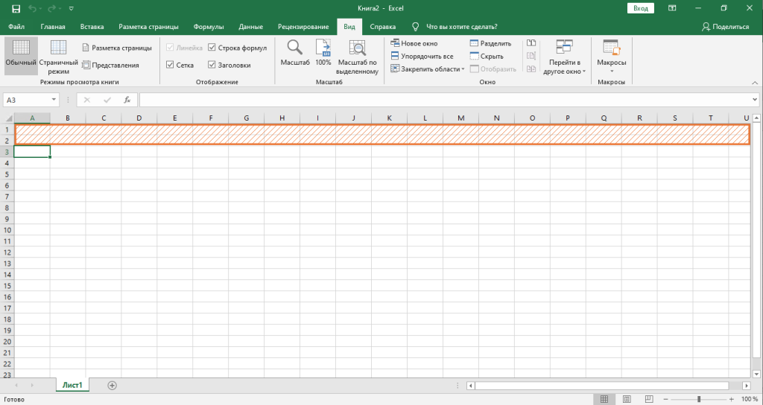Open the Рецензирование tab
The width and height of the screenshot is (763, 405).
point(303,27)
